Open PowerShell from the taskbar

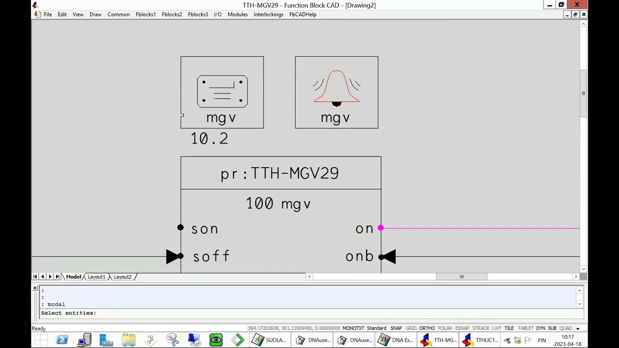tap(62, 340)
